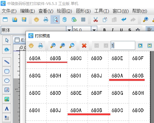Toggle underline text formatting
Viewport: 154px width, 123px height.
[121, 30]
